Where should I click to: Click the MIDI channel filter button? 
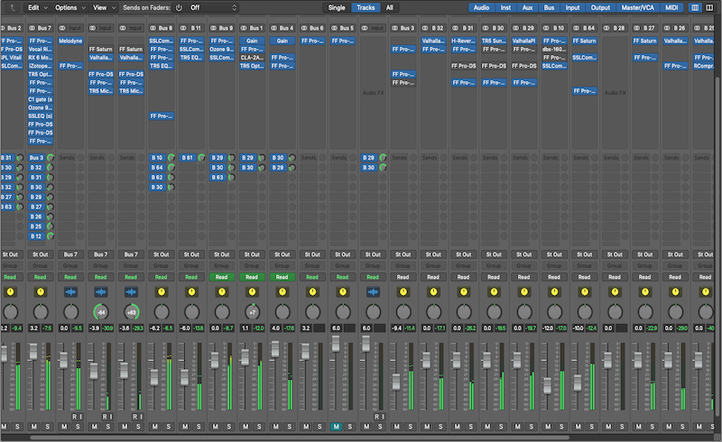[x=671, y=7]
